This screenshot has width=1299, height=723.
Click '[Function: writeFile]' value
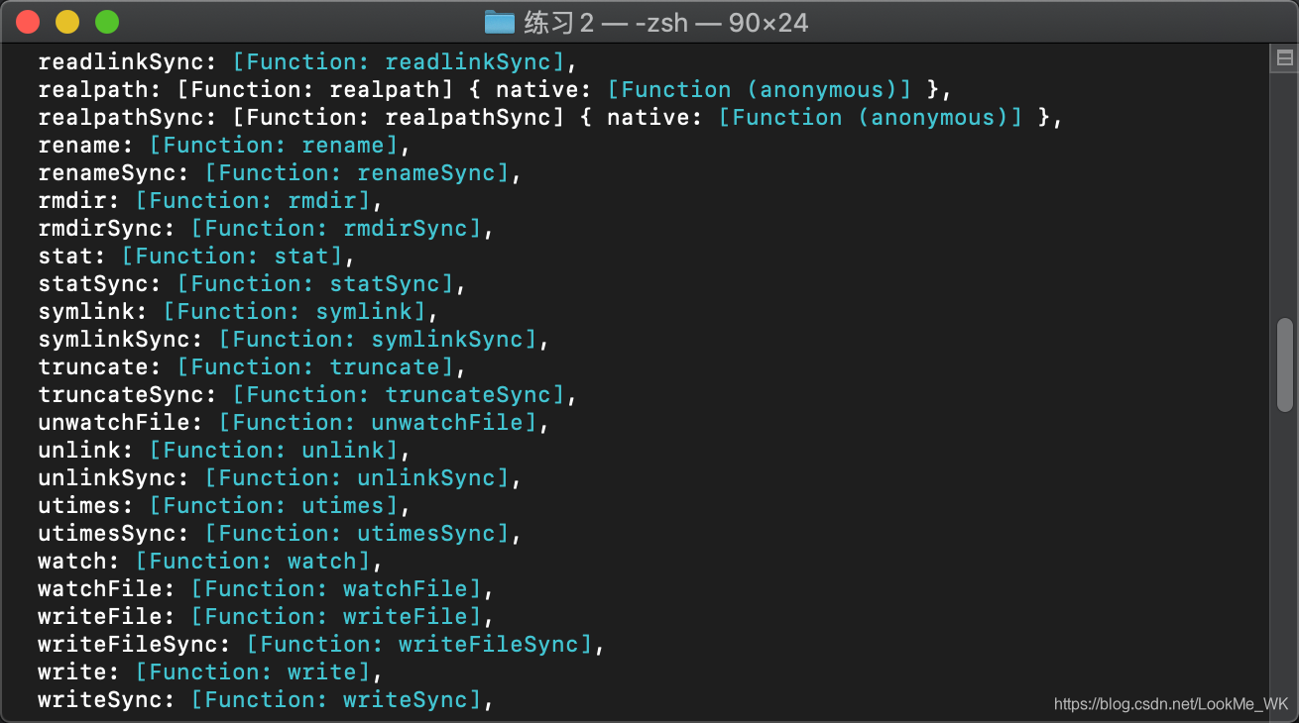point(336,617)
